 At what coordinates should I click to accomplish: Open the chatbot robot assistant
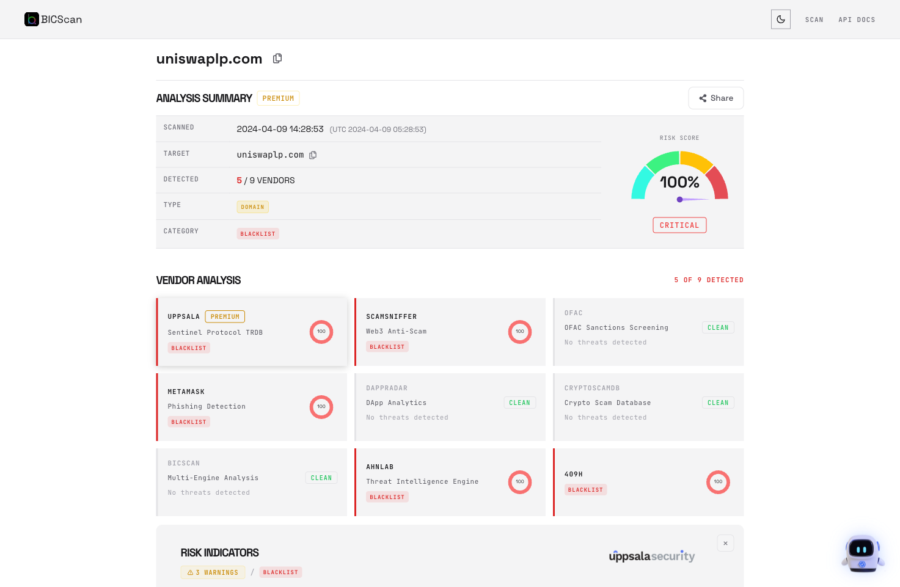click(x=862, y=553)
